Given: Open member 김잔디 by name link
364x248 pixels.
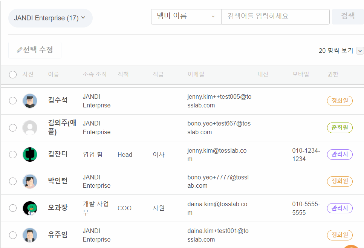Looking at the screenshot, I should pos(58,154).
